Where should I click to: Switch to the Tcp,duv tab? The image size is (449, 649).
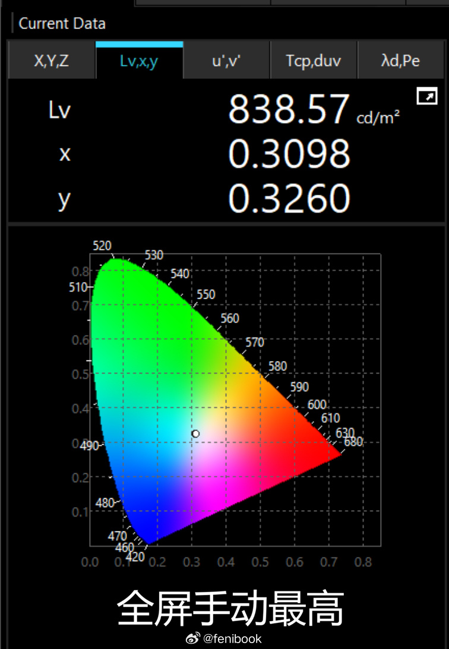point(313,61)
